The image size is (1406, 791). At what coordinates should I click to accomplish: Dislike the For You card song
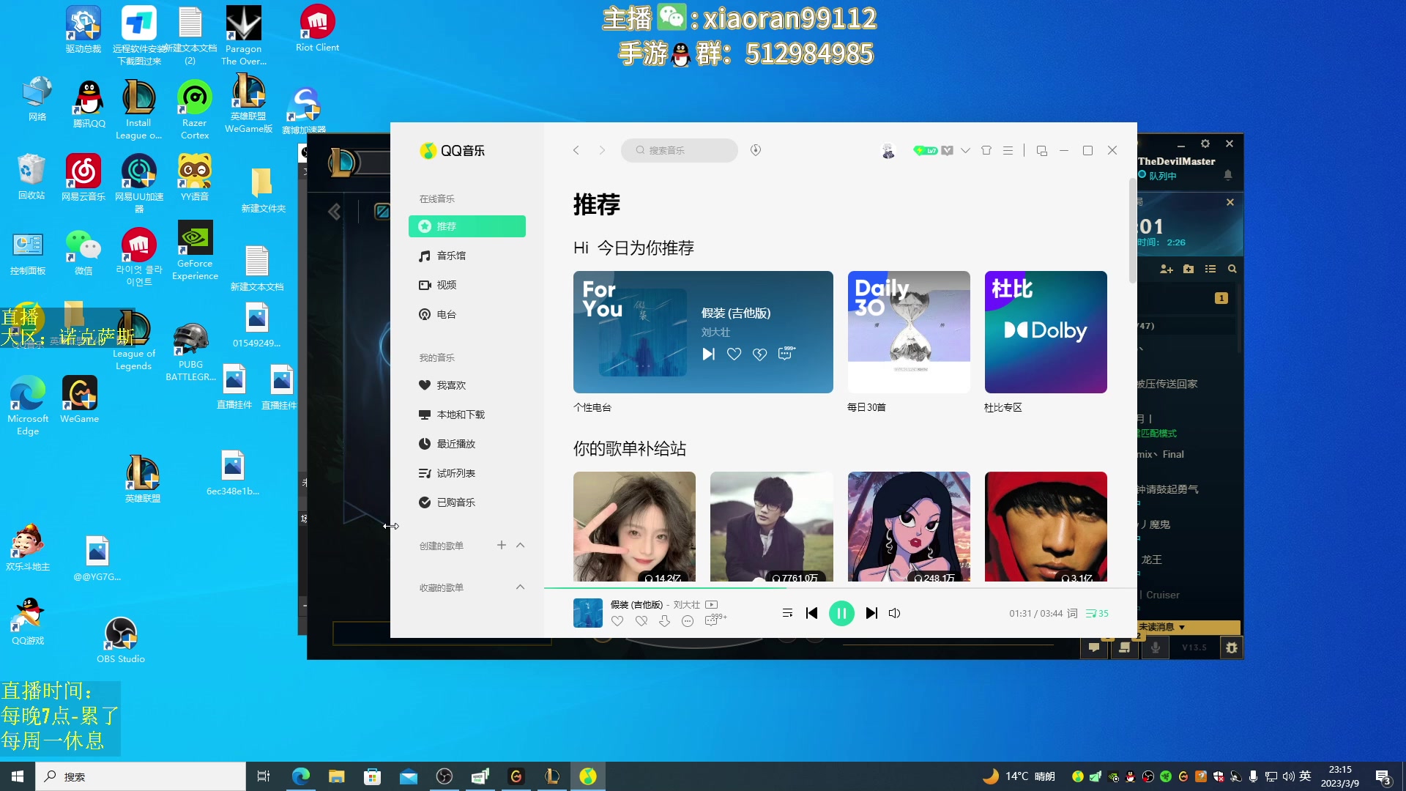[759, 354]
